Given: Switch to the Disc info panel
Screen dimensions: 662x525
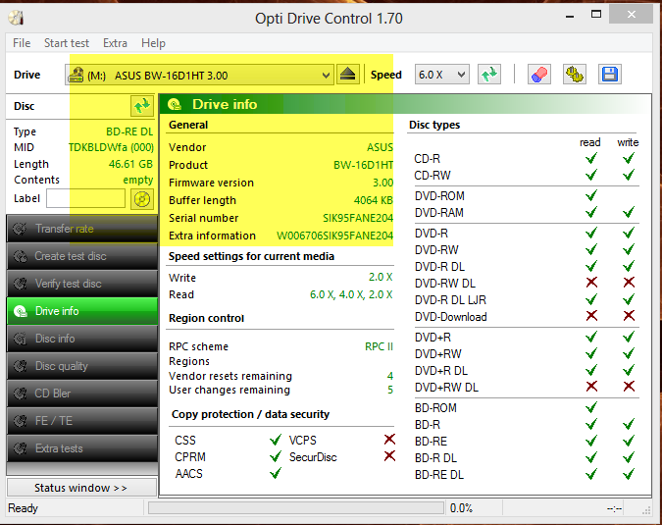Looking at the screenshot, I should point(82,339).
